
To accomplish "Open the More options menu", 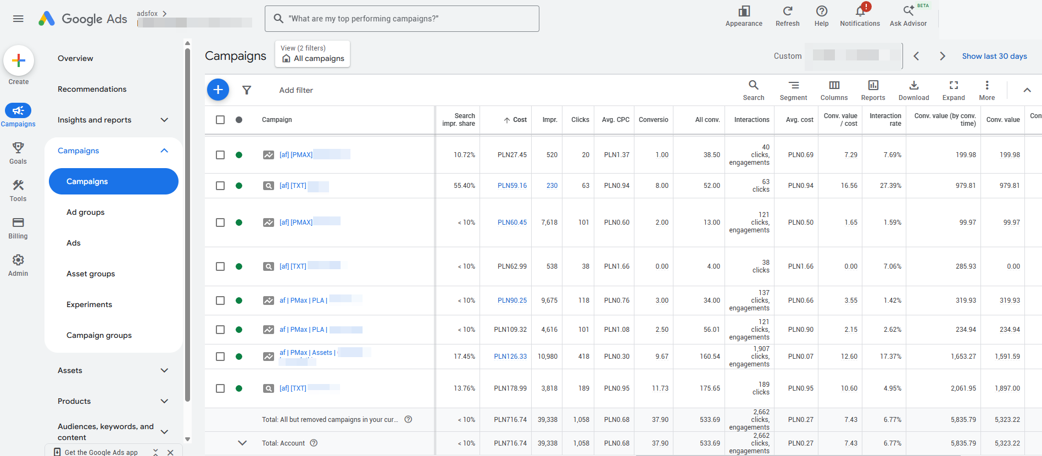I will tap(987, 90).
